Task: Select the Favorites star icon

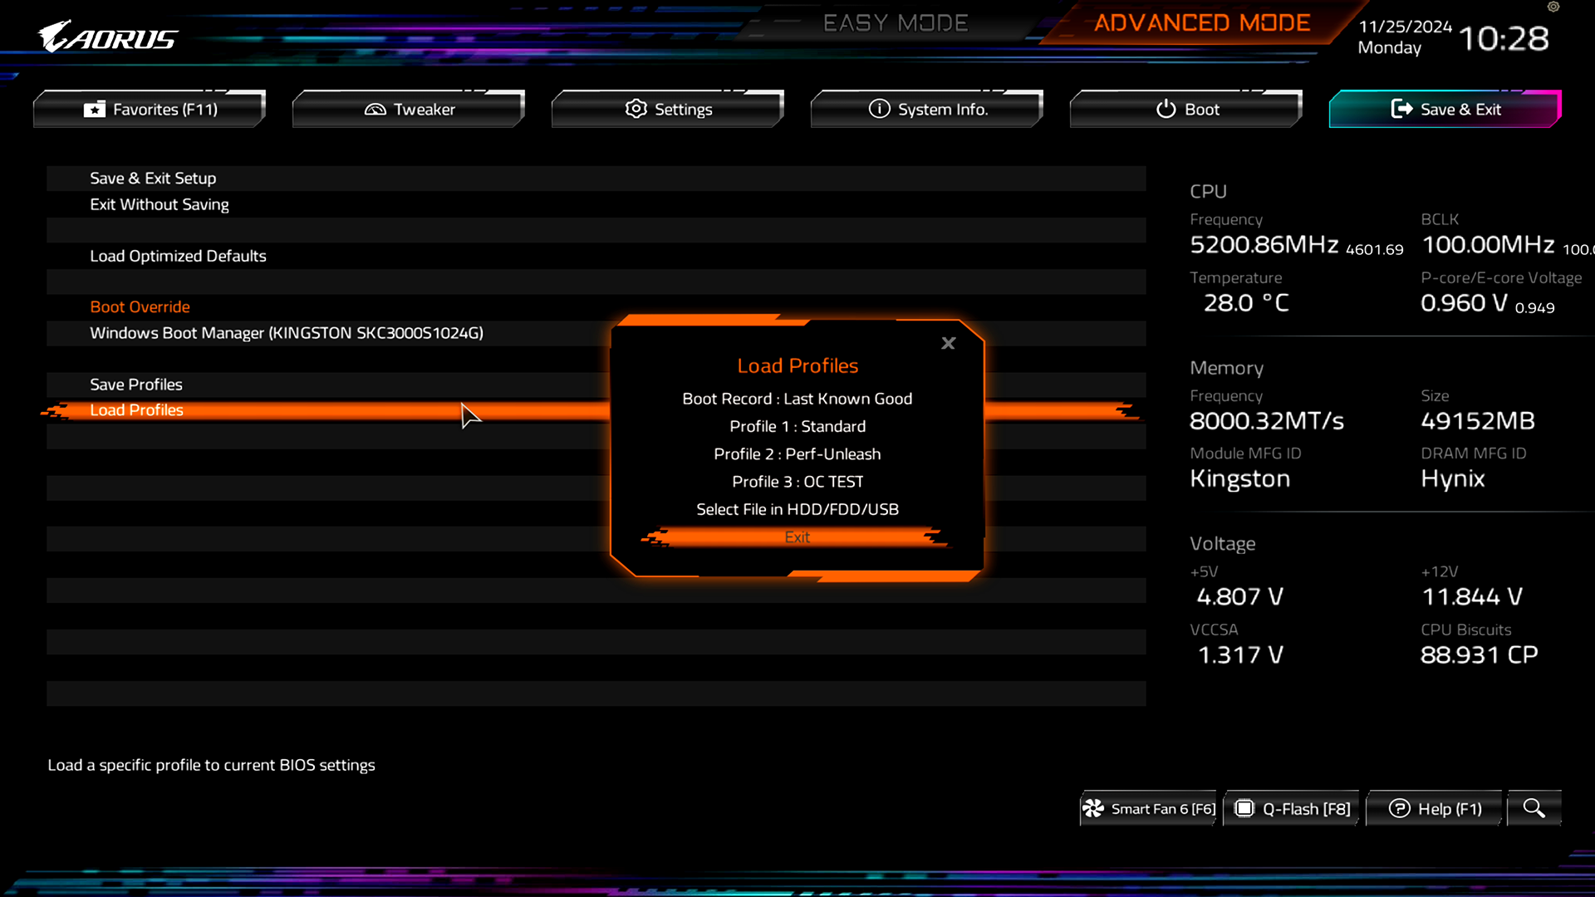Action: coord(94,109)
